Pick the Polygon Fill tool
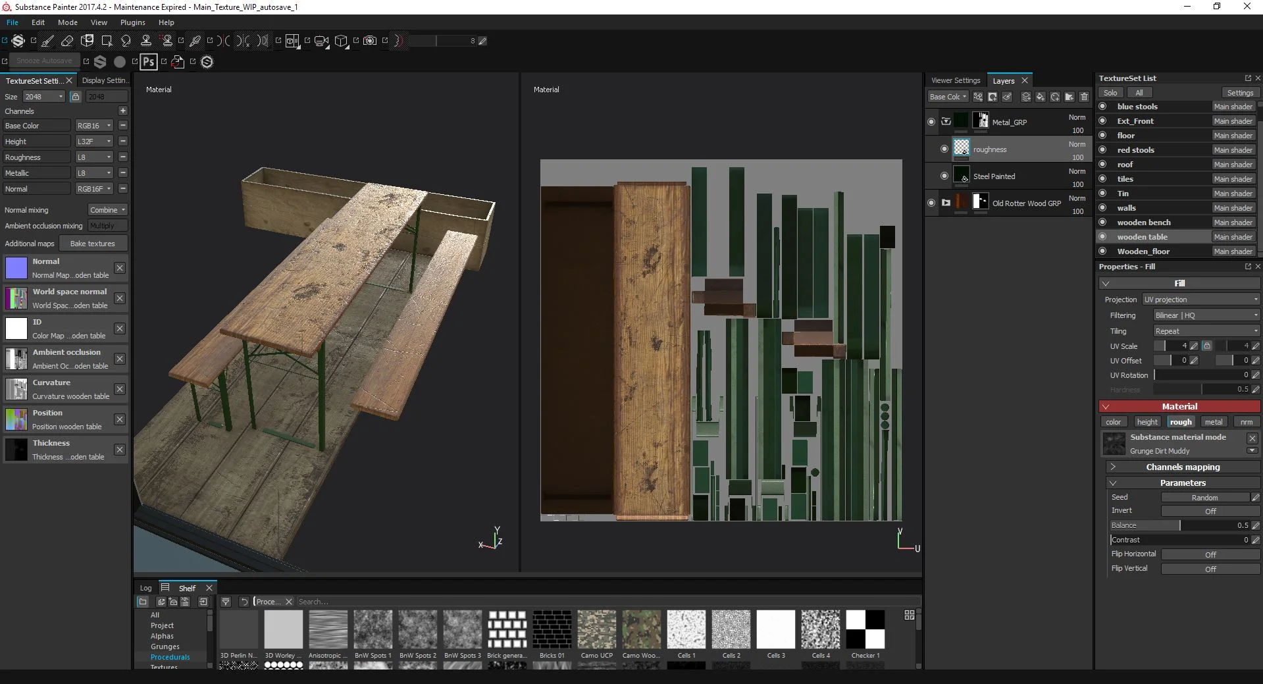Image resolution: width=1263 pixels, height=684 pixels. click(107, 41)
